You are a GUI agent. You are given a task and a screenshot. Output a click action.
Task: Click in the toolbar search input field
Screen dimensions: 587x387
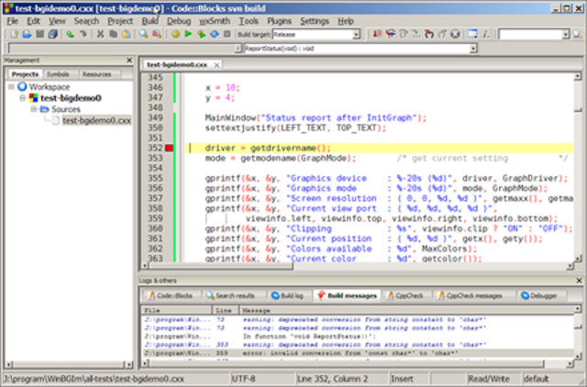coord(530,35)
